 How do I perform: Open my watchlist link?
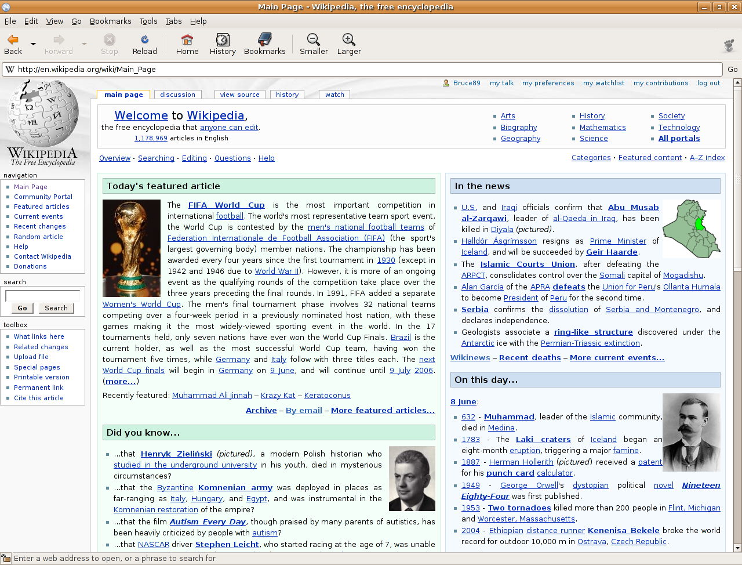[x=603, y=83]
